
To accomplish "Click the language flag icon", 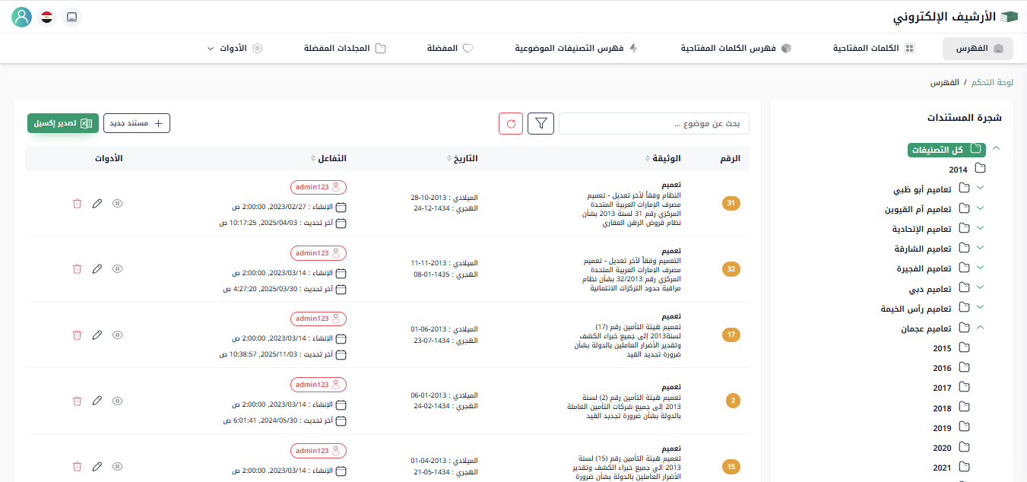I will pos(47,17).
